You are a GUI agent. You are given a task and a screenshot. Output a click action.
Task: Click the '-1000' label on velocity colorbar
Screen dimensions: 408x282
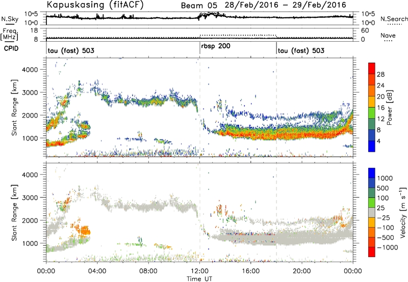(388, 247)
